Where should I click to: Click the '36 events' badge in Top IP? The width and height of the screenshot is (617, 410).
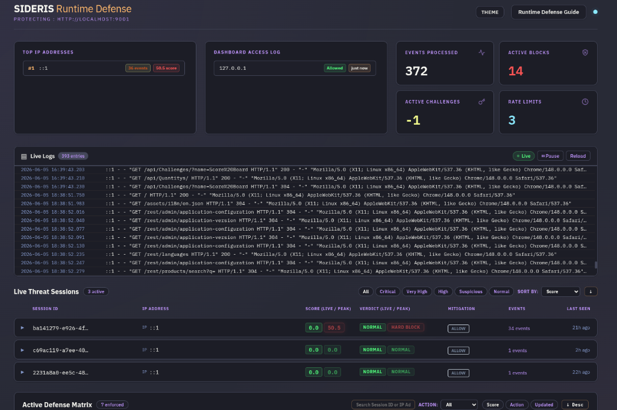138,68
